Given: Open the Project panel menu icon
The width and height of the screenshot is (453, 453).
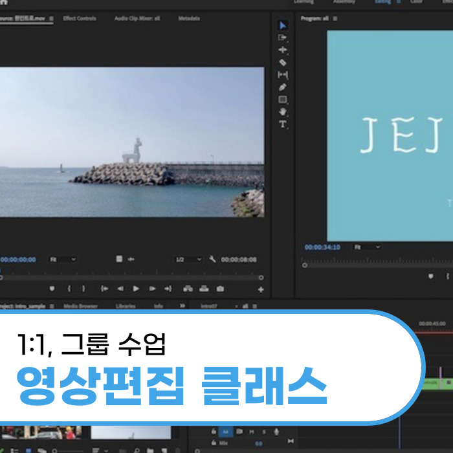Looking at the screenshot, I should coord(52,306).
